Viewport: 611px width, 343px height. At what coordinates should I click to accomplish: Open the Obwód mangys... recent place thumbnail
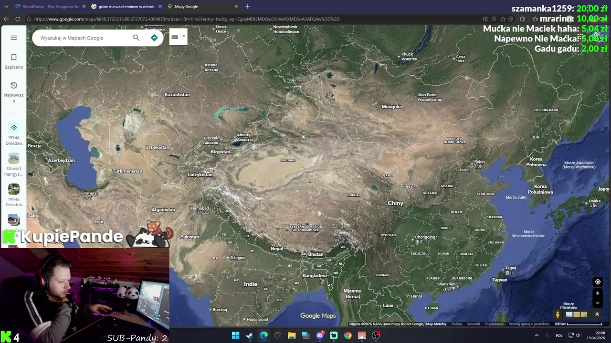pos(14,165)
